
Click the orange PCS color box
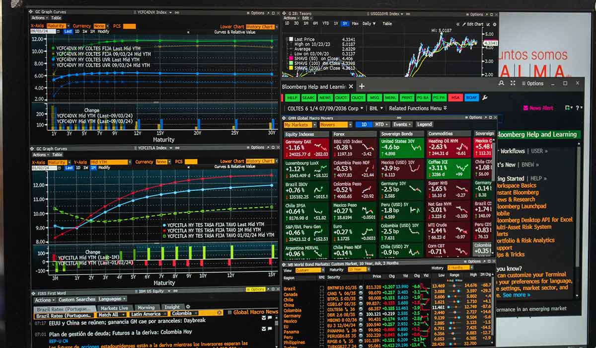click(x=129, y=26)
